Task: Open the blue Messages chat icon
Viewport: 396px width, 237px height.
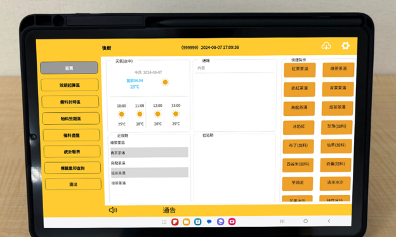Action: (209, 222)
